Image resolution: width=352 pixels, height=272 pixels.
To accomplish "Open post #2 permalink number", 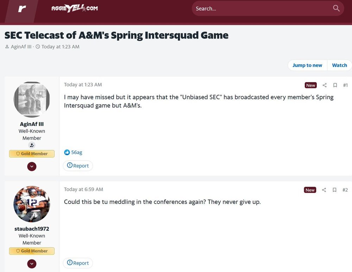I will click(x=345, y=190).
